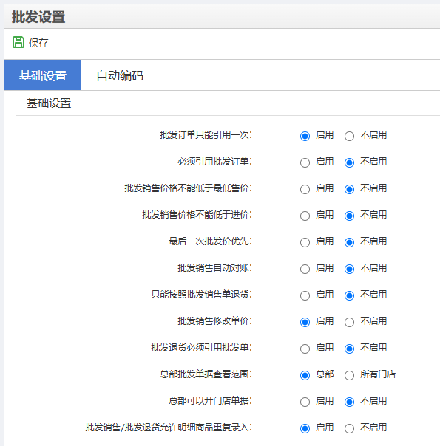Select 启用 for 允许明细商品重复录入
This screenshot has height=446, width=440.
(305, 429)
